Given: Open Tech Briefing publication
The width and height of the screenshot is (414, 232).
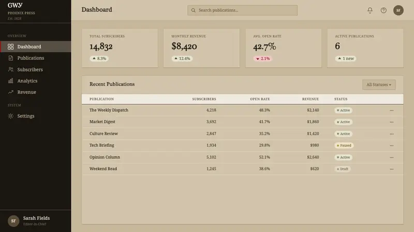Looking at the screenshot, I should (101, 145).
